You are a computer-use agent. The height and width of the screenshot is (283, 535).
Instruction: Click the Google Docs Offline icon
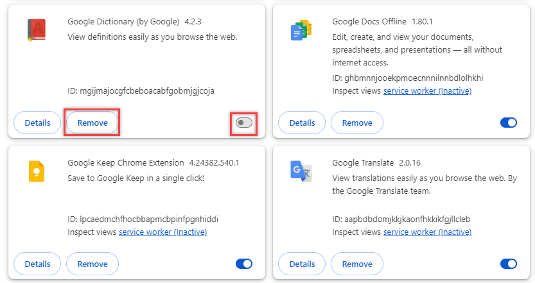301,30
